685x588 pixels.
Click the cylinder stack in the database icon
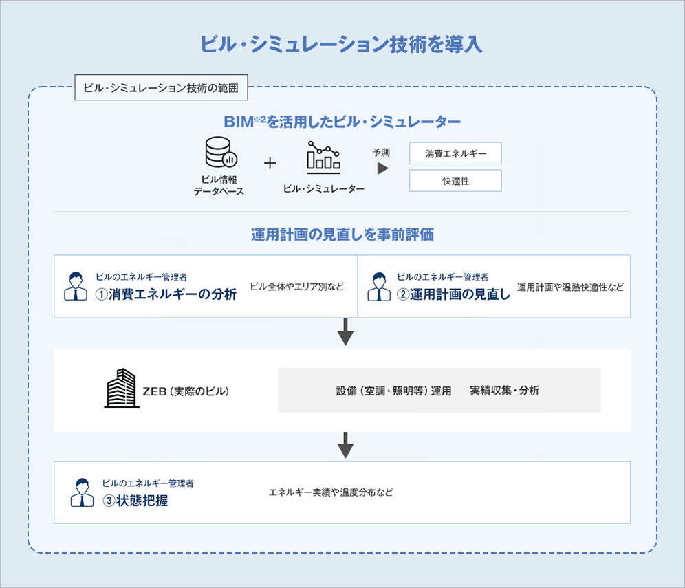217,150
